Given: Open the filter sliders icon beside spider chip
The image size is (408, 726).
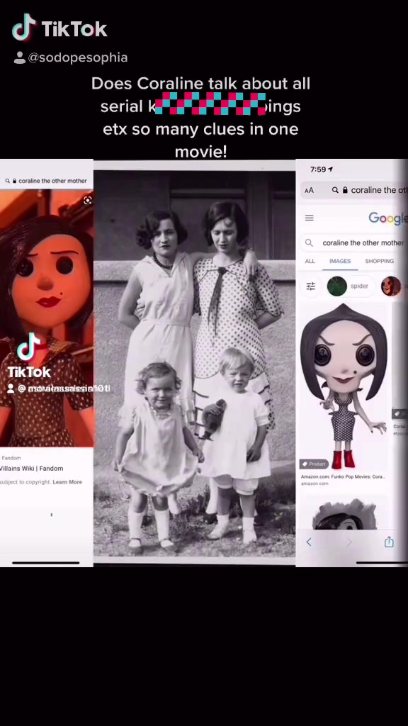Looking at the screenshot, I should tap(311, 286).
